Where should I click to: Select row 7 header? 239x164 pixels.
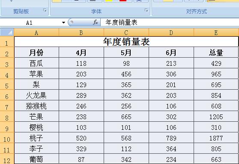[7, 105]
